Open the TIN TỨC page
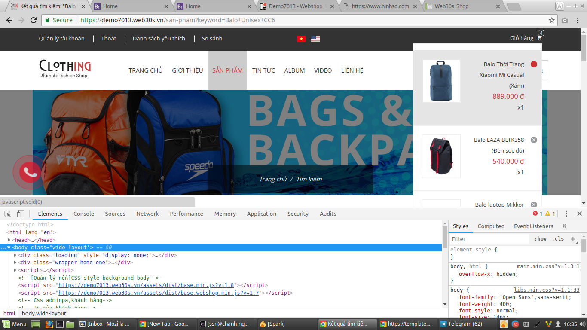Screen dimensions: 587x330 coord(263,70)
